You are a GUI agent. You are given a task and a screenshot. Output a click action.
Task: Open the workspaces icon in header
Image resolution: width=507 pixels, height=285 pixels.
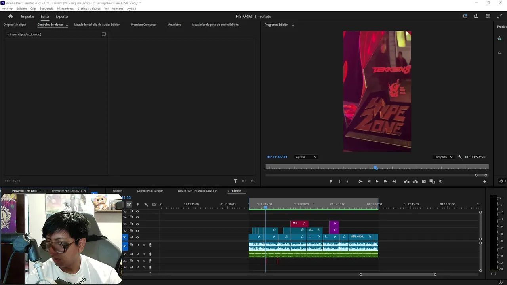(x=465, y=16)
